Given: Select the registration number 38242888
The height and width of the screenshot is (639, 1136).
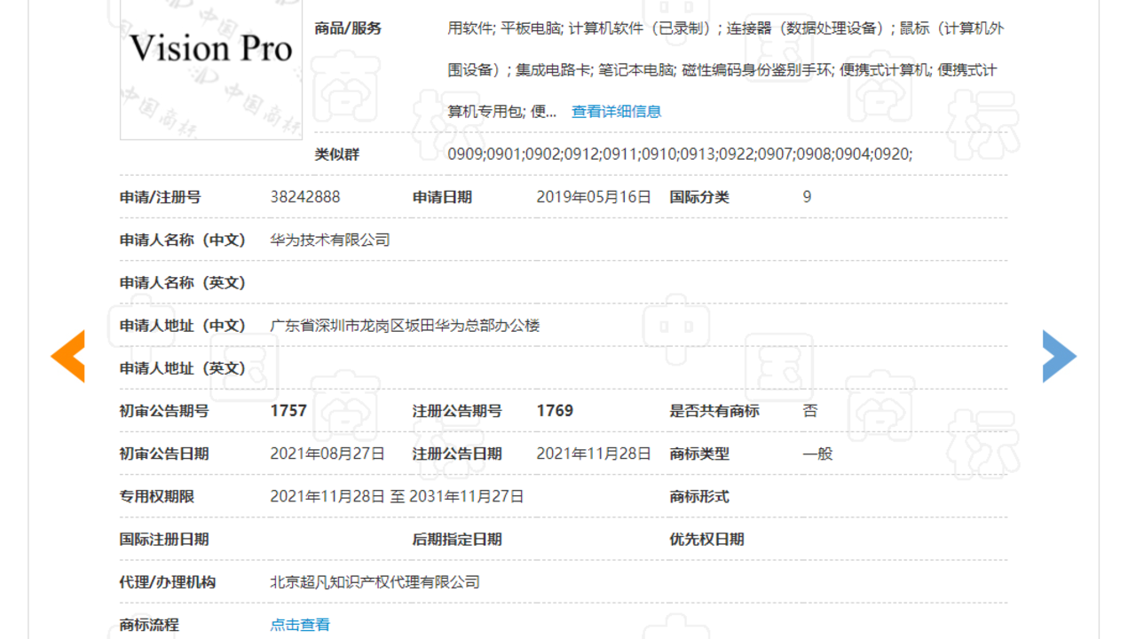Looking at the screenshot, I should click(x=305, y=197).
